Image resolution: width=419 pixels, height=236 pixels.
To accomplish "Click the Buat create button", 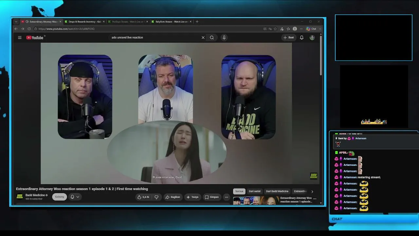I will pos(289,37).
